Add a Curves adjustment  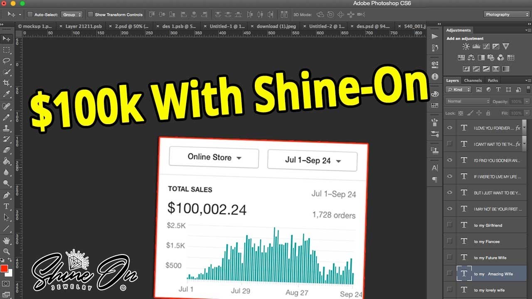485,47
